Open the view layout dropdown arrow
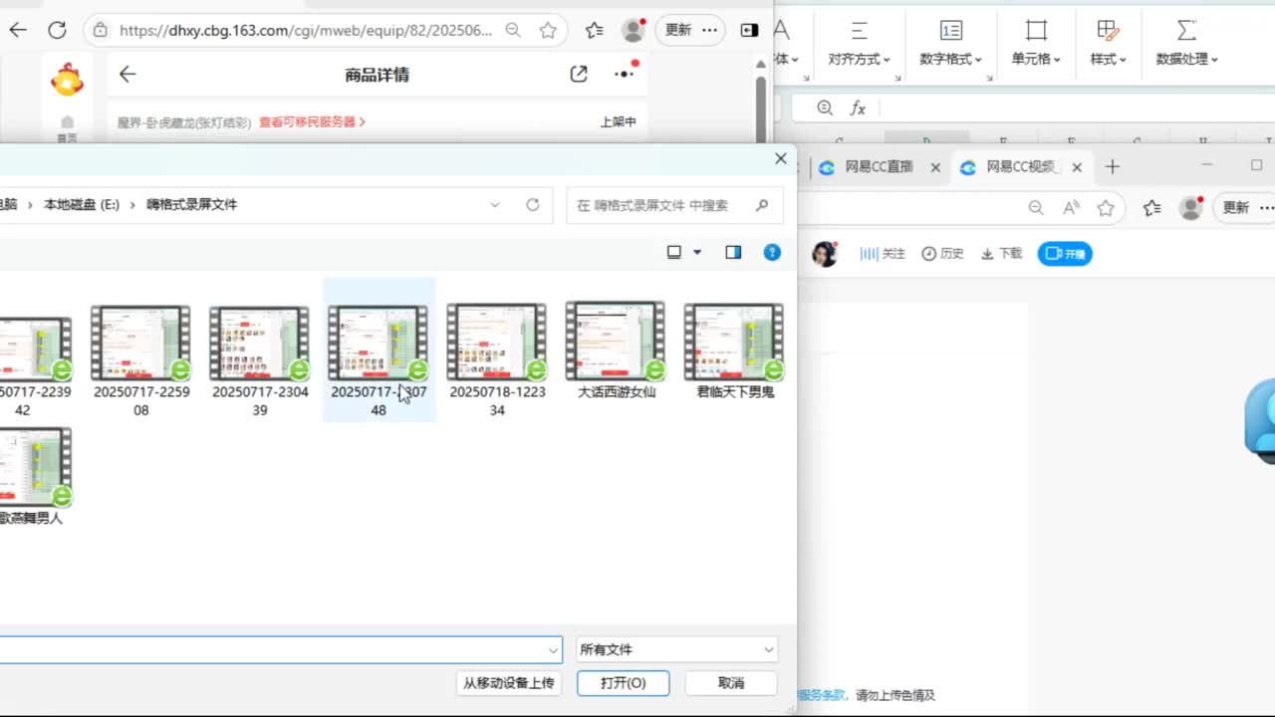Screen dimensions: 1275x717 (x=697, y=252)
